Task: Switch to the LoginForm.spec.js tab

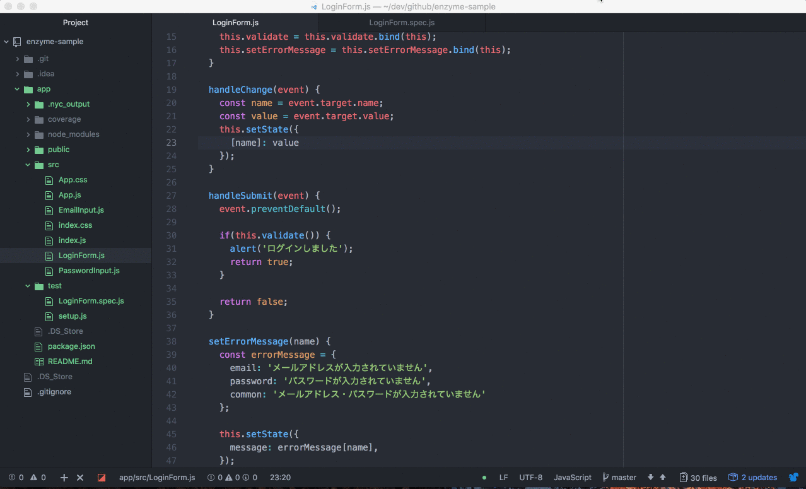Action: tap(402, 23)
